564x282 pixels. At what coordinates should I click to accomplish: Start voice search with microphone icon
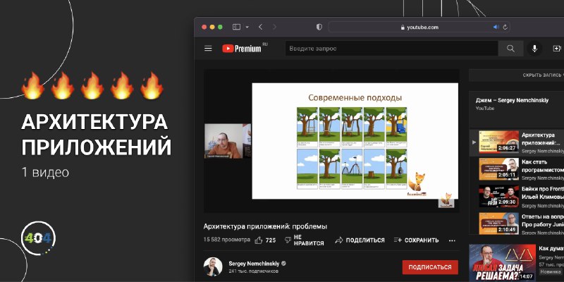pyautogui.click(x=534, y=49)
